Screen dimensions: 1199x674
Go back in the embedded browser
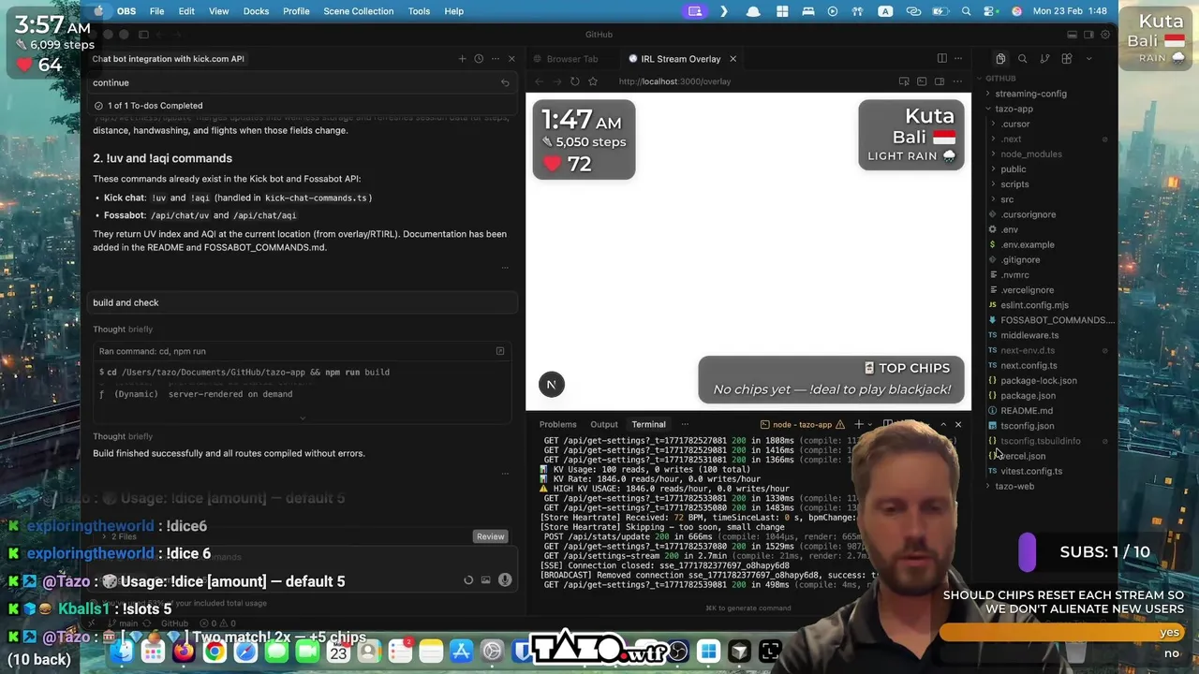point(539,81)
